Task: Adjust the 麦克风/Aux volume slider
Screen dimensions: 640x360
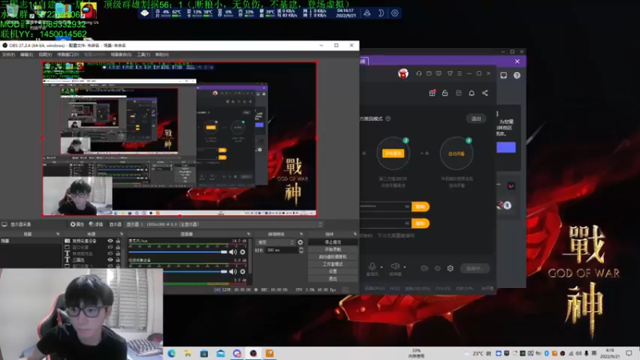Action: tap(178, 252)
